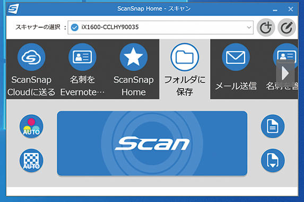Viewport: 304px width, 202px height.
Task: Select the メール送信 profile label
Action: [x=236, y=86]
